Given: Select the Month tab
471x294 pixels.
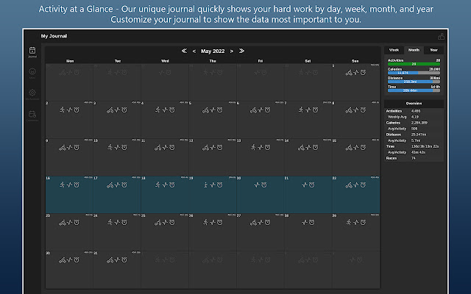Looking at the screenshot, I should [414, 50].
